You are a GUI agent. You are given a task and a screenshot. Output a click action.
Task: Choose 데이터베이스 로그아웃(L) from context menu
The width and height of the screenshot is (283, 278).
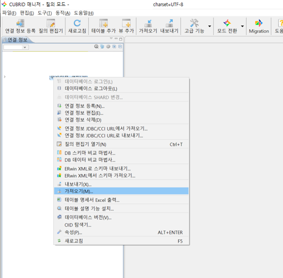coord(121,89)
